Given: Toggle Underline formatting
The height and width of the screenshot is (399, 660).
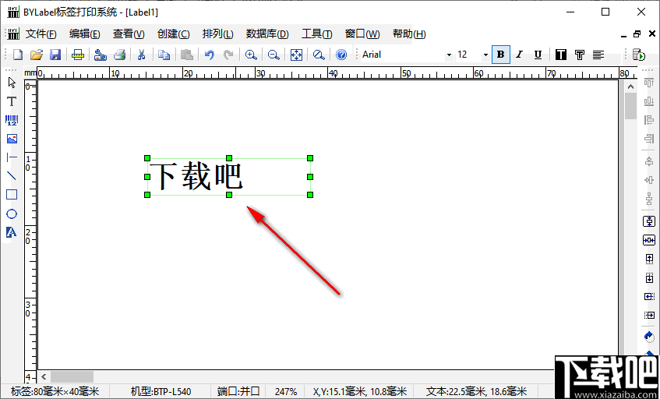Looking at the screenshot, I should coord(538,55).
